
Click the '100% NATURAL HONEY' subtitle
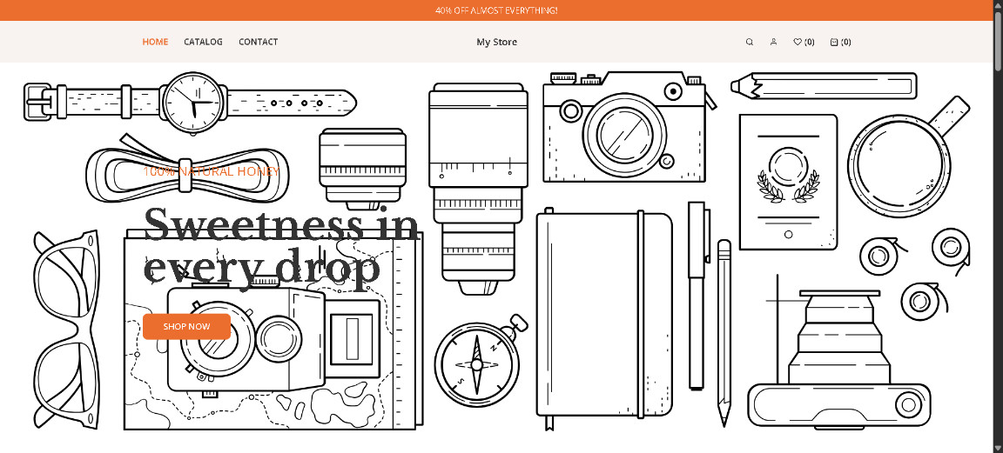[x=211, y=171]
